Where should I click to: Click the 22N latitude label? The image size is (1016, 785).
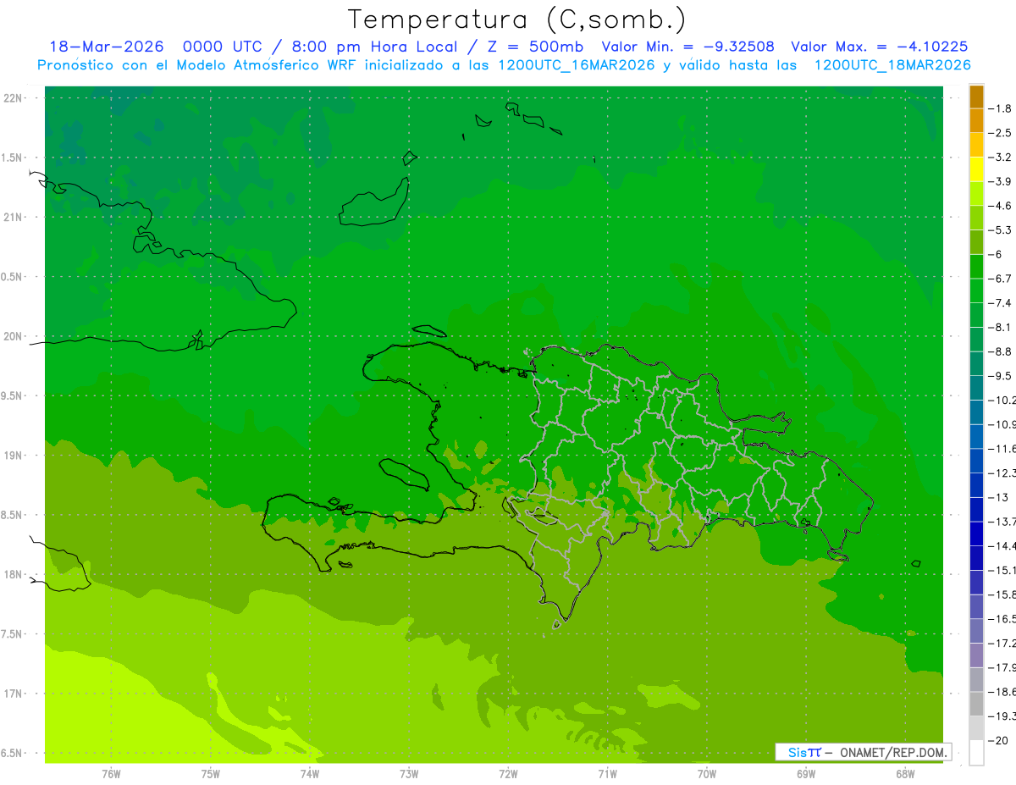pos(14,97)
